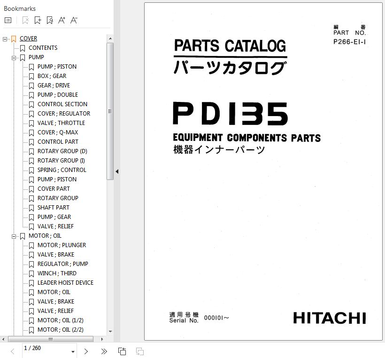Open the SHAFT PART bookmark

click(53, 207)
